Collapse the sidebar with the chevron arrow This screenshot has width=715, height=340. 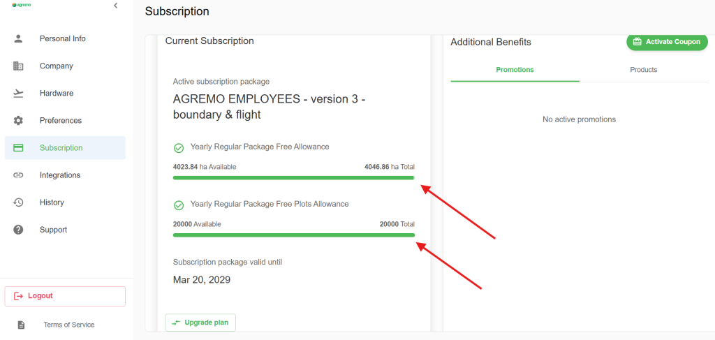[115, 6]
